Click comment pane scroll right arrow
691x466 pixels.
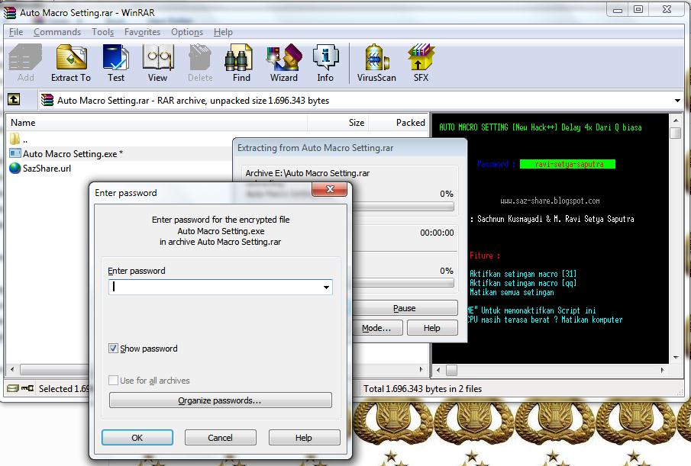coord(662,371)
